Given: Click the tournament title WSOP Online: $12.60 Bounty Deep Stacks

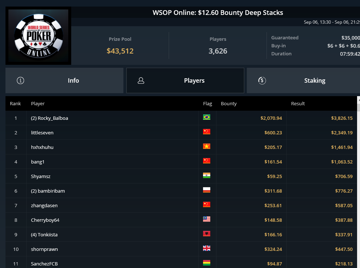Looking at the screenshot, I should click(218, 13).
